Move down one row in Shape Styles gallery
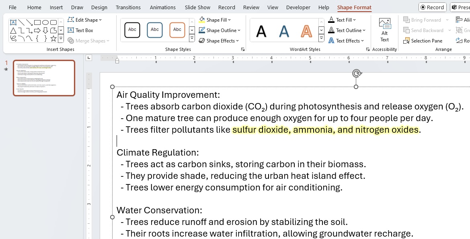 192,30
